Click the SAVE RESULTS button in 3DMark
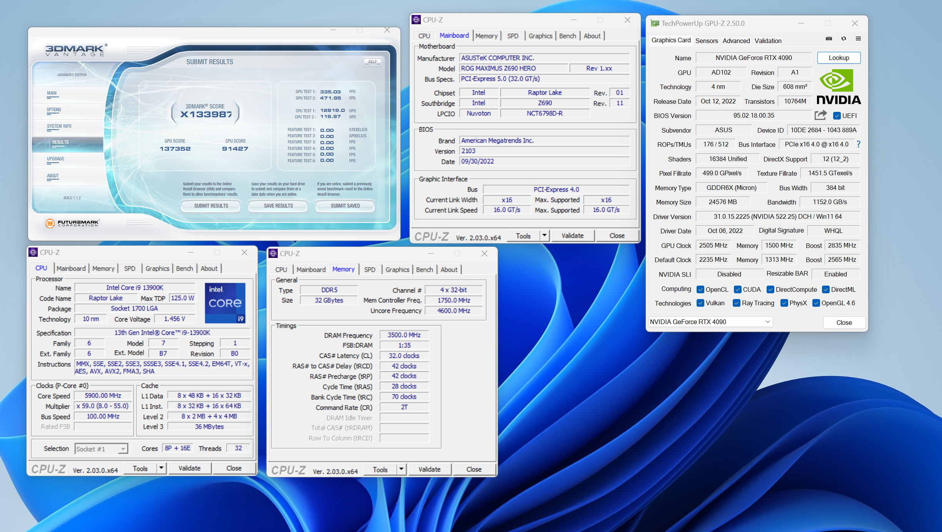This screenshot has width=942, height=532. click(x=278, y=206)
